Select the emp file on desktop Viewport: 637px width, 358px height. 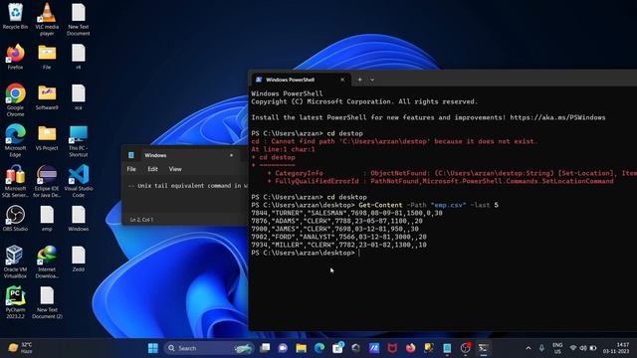47,219
